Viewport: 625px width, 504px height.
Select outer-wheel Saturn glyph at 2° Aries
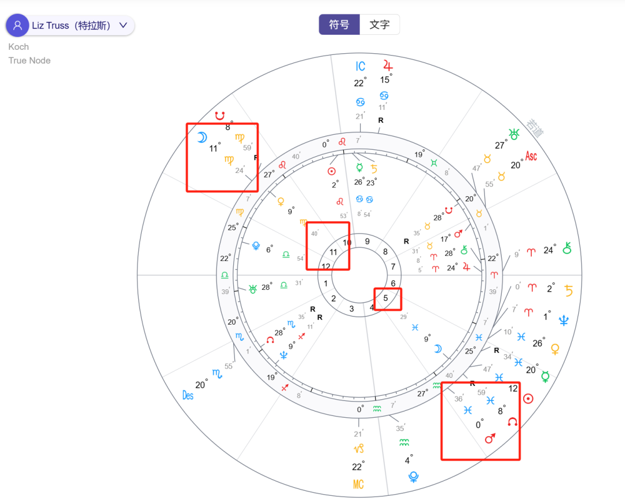(x=569, y=290)
